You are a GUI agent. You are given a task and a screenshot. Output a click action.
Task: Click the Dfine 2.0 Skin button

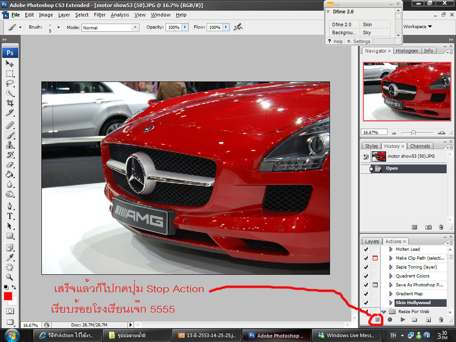click(375, 24)
